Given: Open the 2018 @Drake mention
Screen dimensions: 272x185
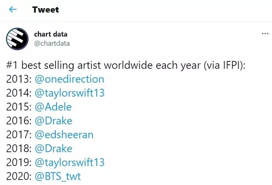Looking at the screenshot, I should [53, 149].
